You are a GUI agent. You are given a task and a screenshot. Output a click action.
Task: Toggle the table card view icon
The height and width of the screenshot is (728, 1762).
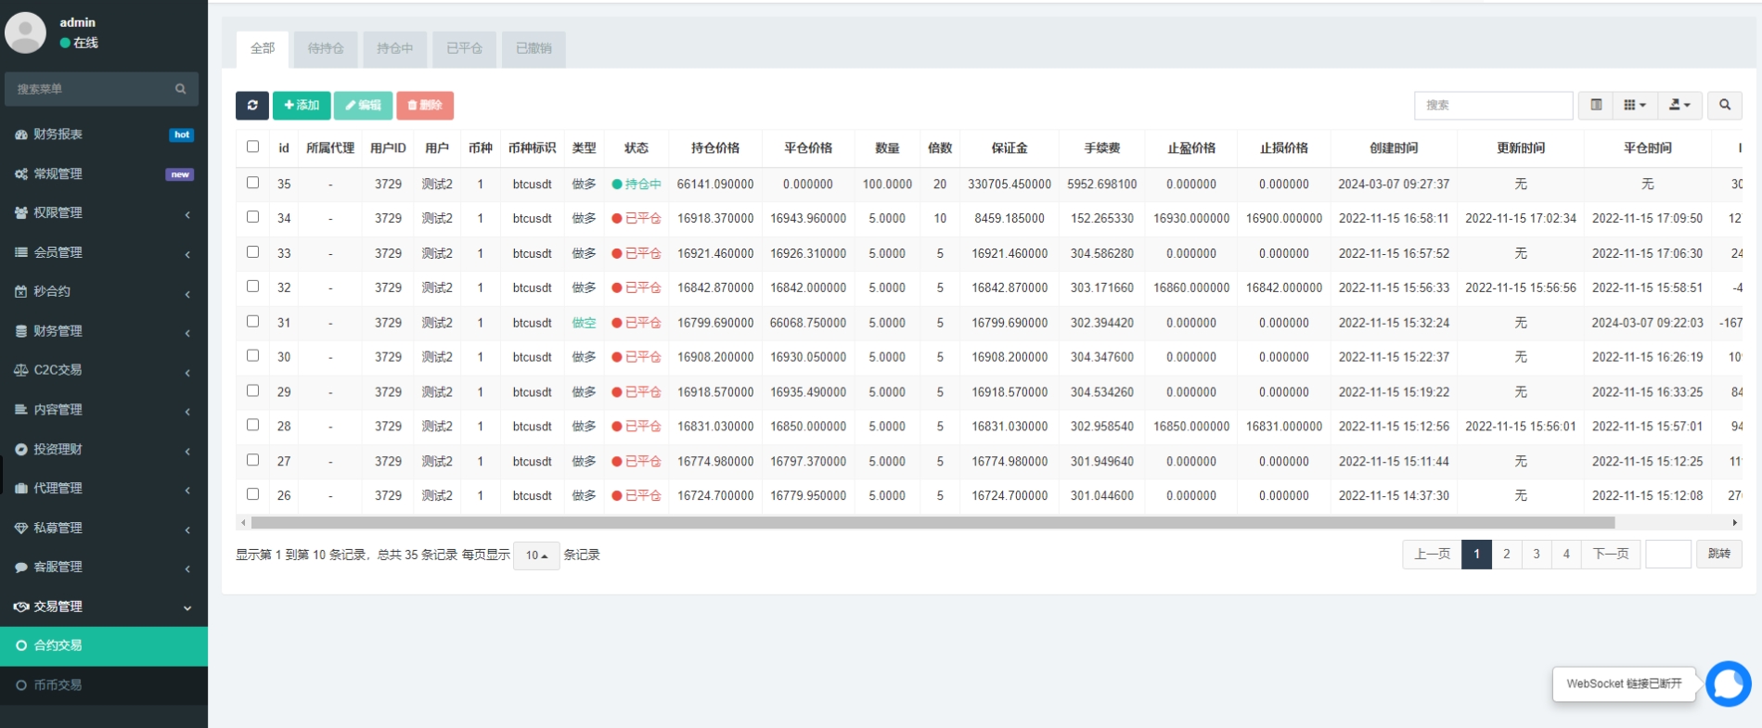[x=1596, y=106]
